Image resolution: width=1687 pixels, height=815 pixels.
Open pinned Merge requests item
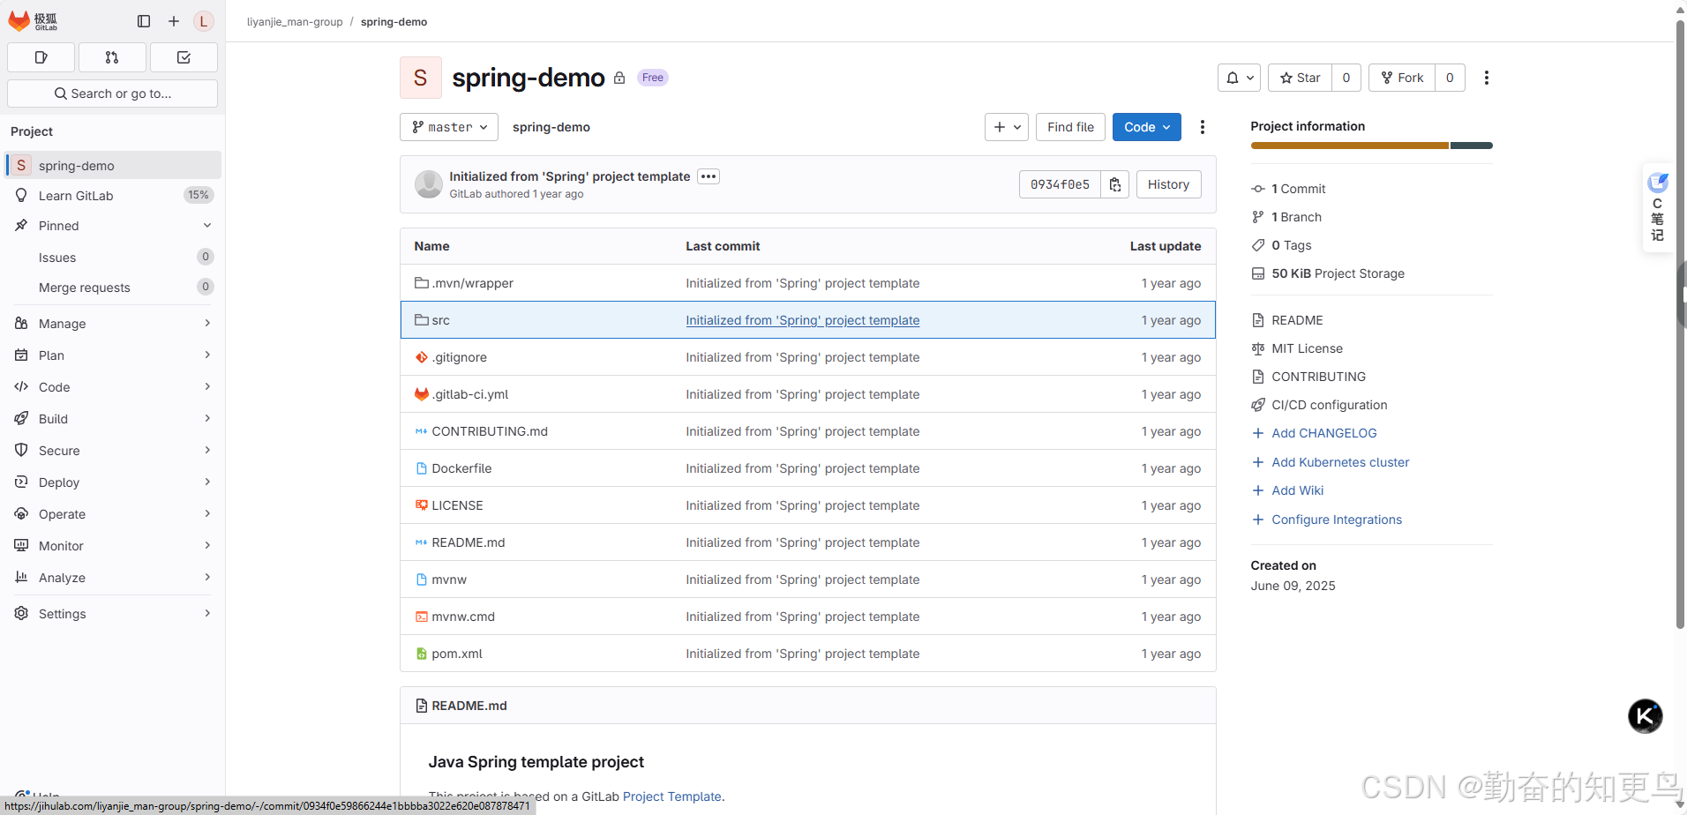point(113,288)
